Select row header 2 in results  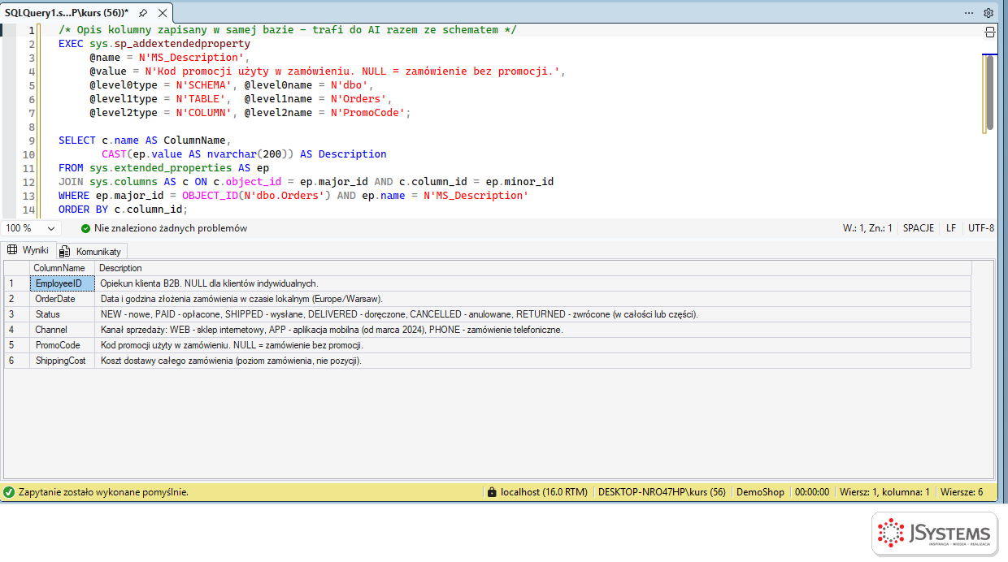click(17, 299)
